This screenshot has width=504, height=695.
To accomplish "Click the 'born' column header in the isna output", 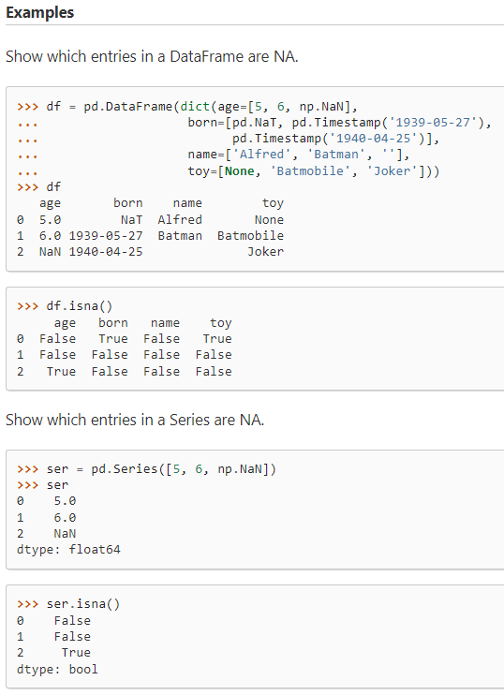I will [x=113, y=322].
